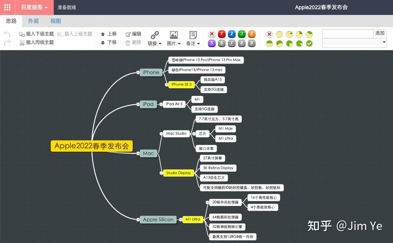Image resolution: width=393 pixels, height=243 pixels.
Task: Collapse the Mac Studio node
Action: pyautogui.click(x=161, y=134)
